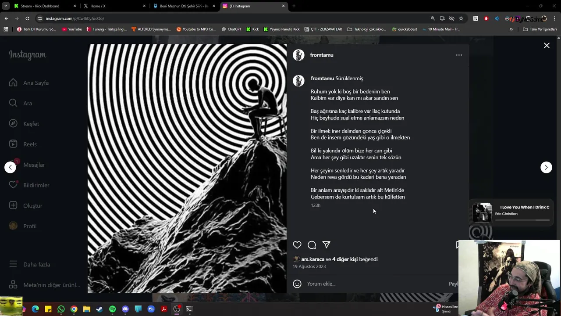Show more bookmarks overflow chevron
The image size is (561, 316).
tap(511, 29)
